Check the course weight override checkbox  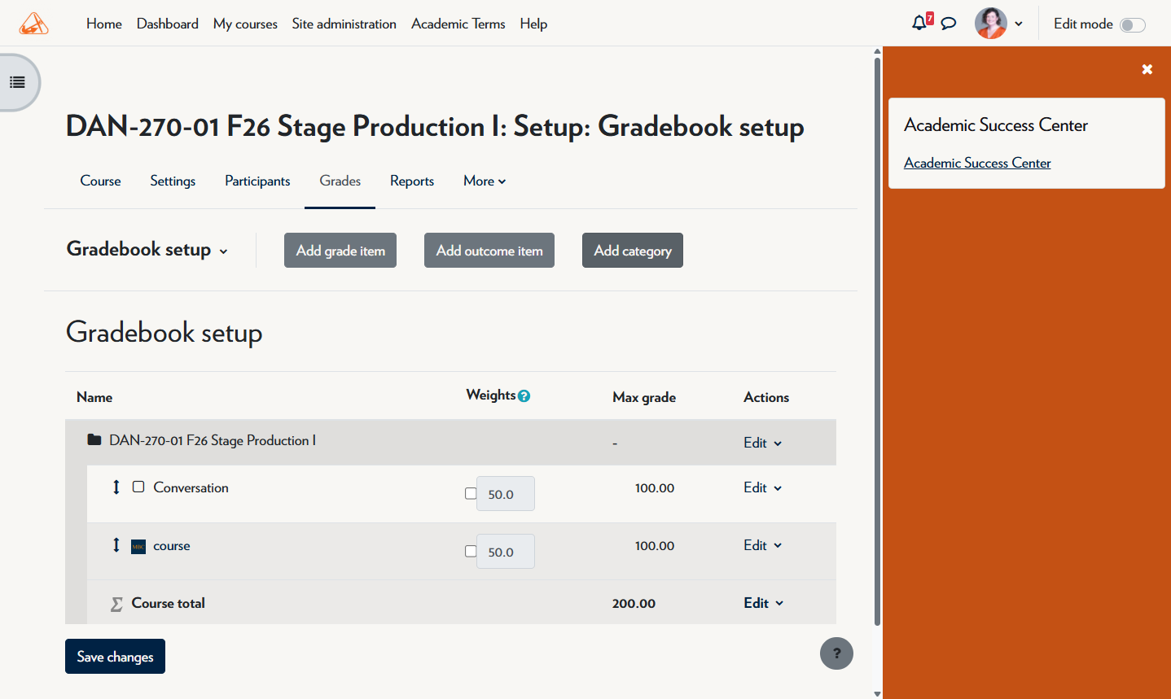click(471, 551)
